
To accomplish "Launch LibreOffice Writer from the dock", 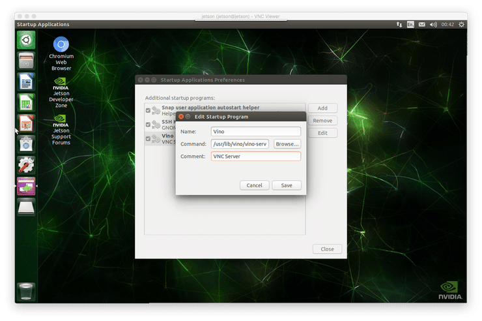I will pyautogui.click(x=26, y=82).
